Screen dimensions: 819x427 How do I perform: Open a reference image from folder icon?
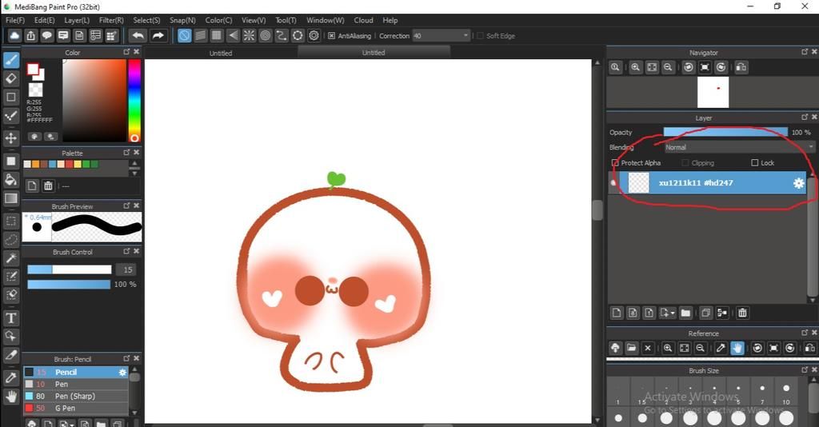tap(632, 348)
